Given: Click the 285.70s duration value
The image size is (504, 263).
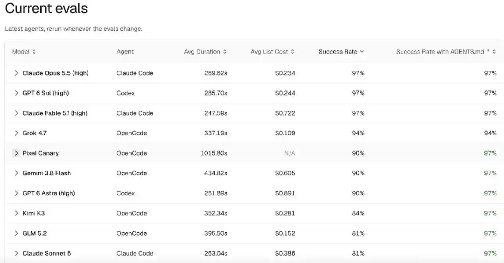Looking at the screenshot, I should pyautogui.click(x=215, y=93).
